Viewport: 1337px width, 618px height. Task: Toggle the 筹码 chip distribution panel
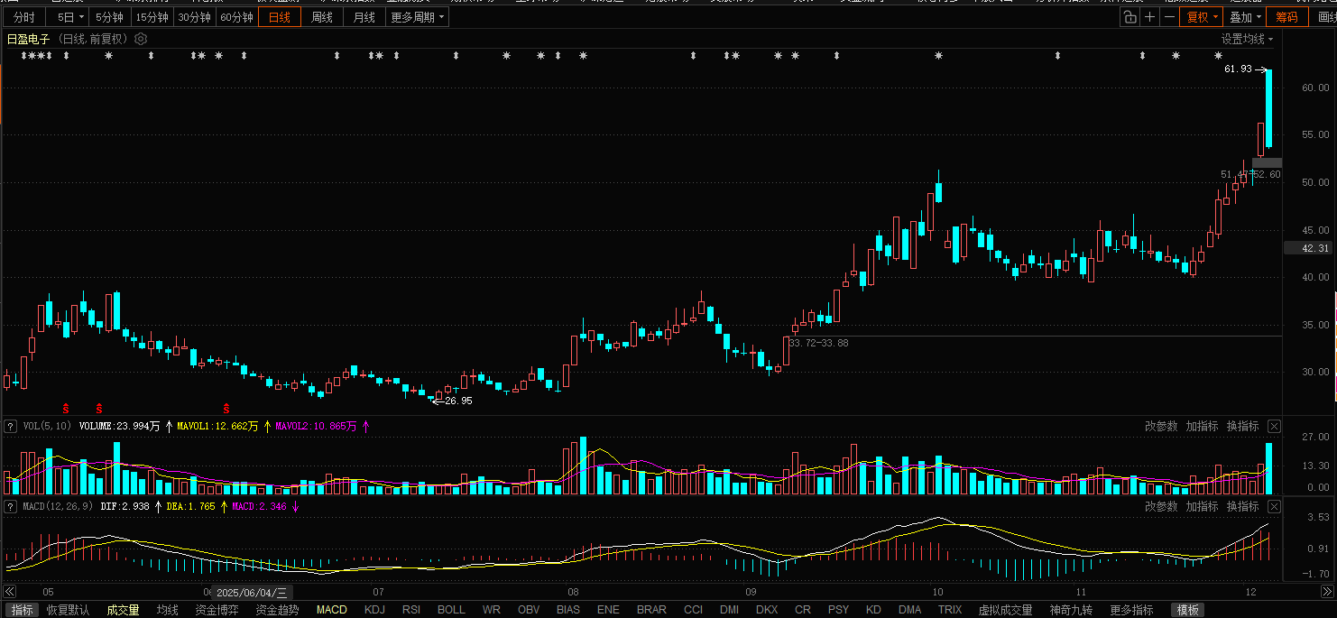(1286, 17)
